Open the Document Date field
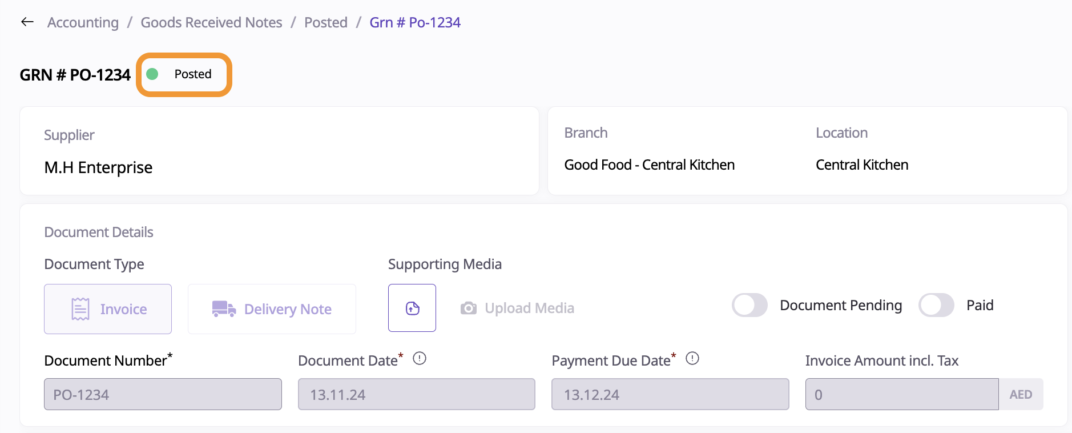1072x433 pixels. (x=416, y=394)
